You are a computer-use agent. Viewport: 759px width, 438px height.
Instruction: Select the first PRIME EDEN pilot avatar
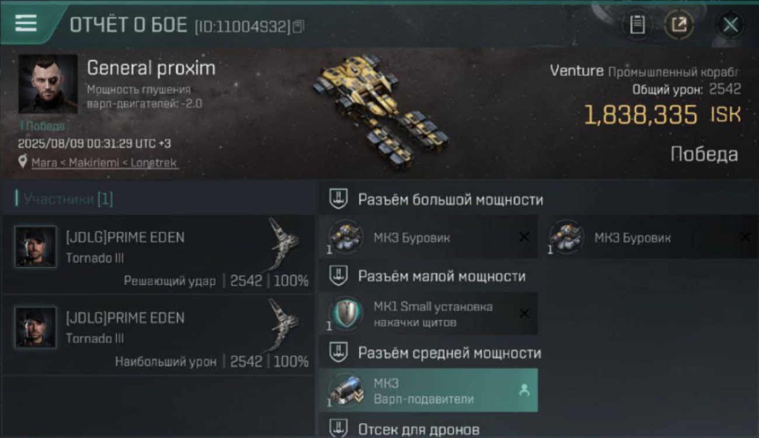pos(36,246)
